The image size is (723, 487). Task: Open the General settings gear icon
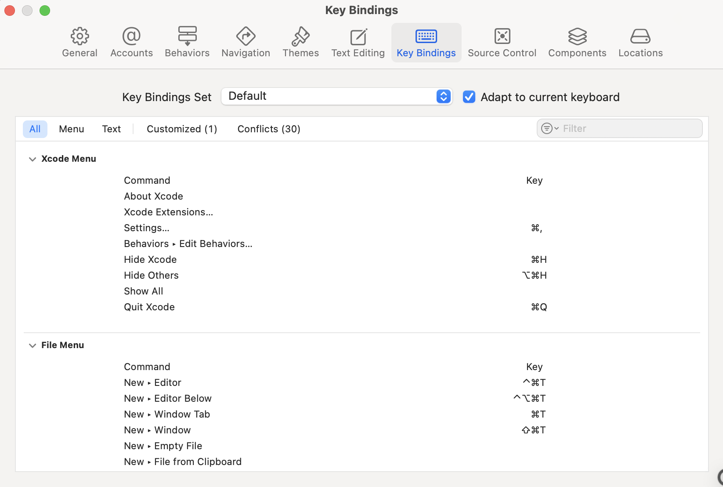80,36
